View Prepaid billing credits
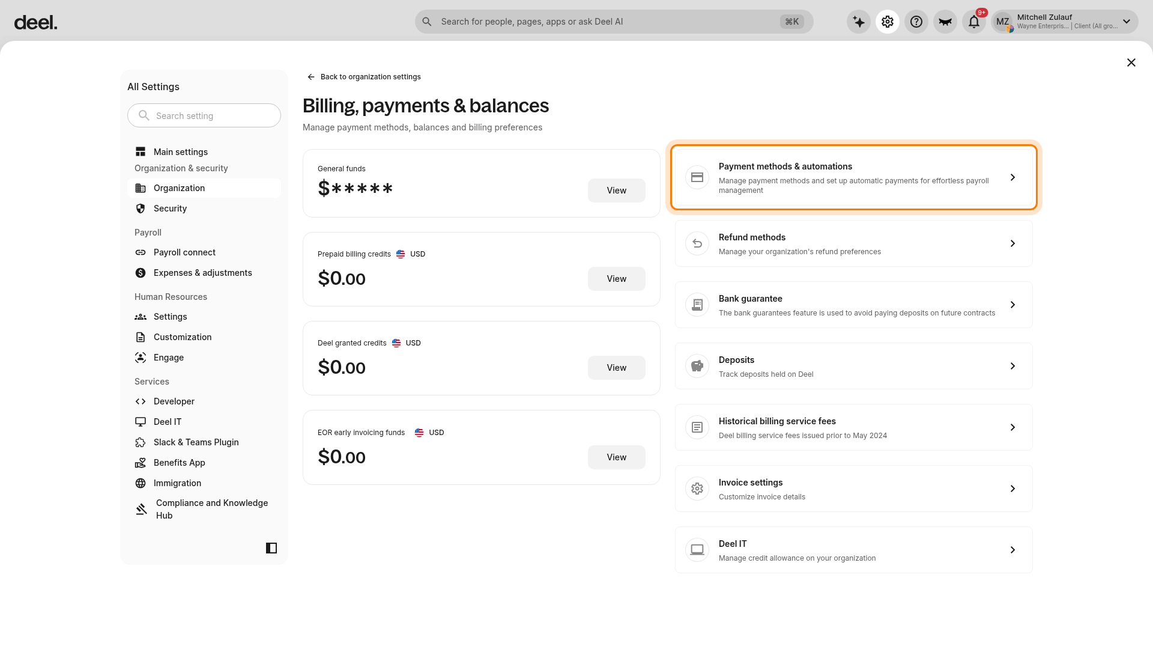 pyautogui.click(x=617, y=279)
